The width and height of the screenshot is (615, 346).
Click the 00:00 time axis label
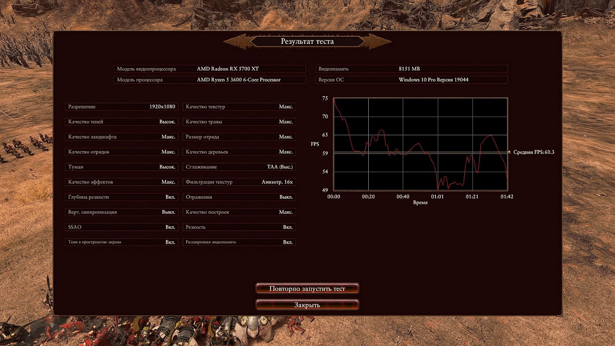pyautogui.click(x=334, y=197)
